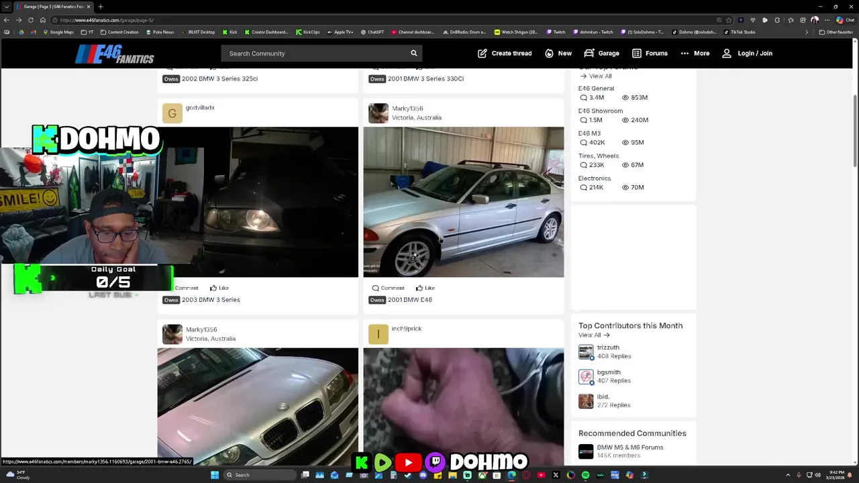Open 2002 BMW 3 Series 325ci link
This screenshot has width=859, height=483.
219,78
